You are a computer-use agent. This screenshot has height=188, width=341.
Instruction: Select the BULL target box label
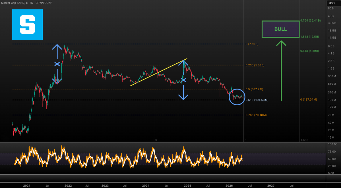(x=280, y=29)
